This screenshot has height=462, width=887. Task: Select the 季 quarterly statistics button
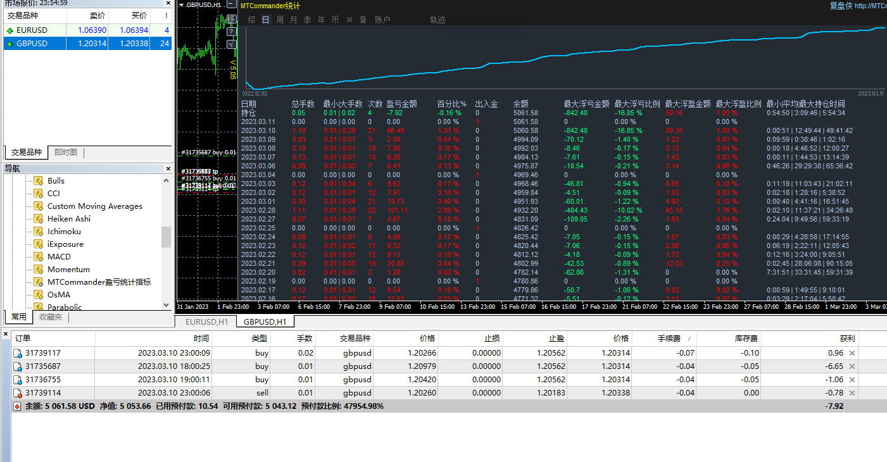[307, 20]
